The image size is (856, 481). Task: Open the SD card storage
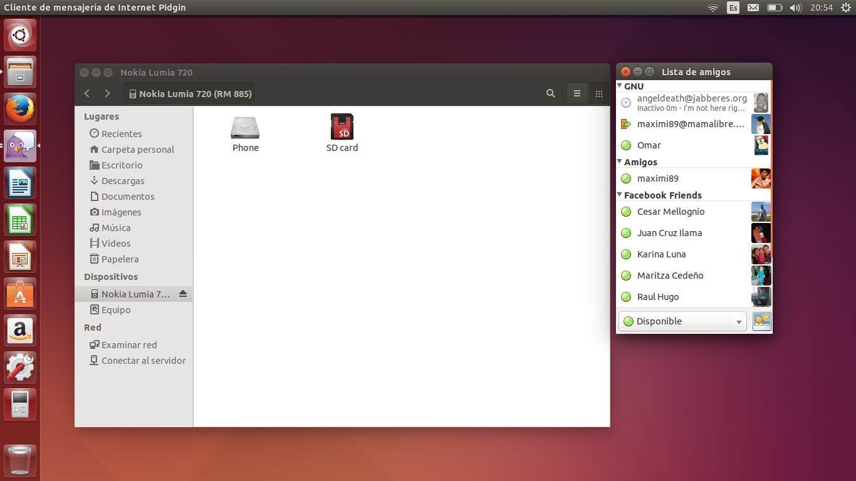342,133
